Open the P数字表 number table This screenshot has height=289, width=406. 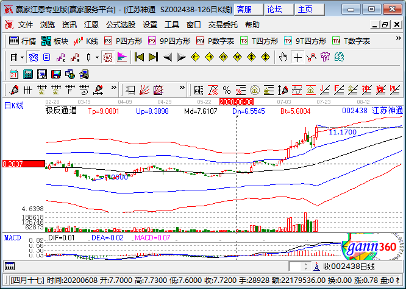[x=215, y=41]
